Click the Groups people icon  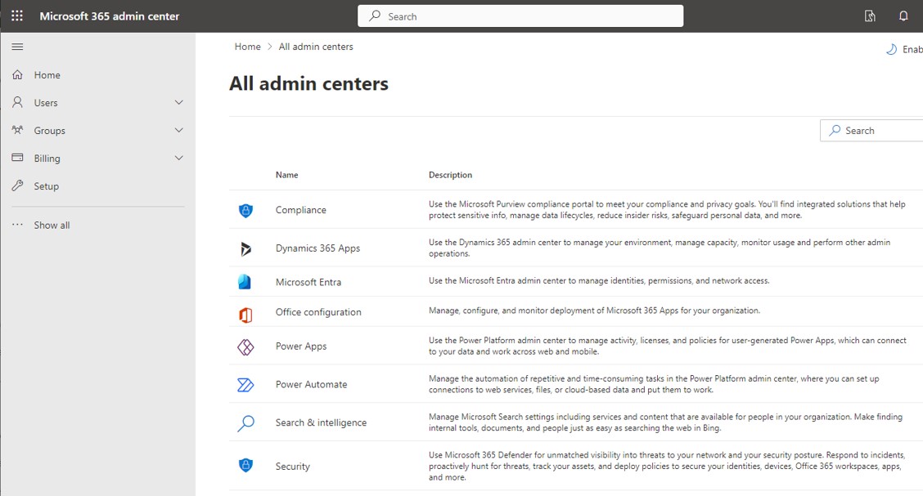(x=18, y=130)
